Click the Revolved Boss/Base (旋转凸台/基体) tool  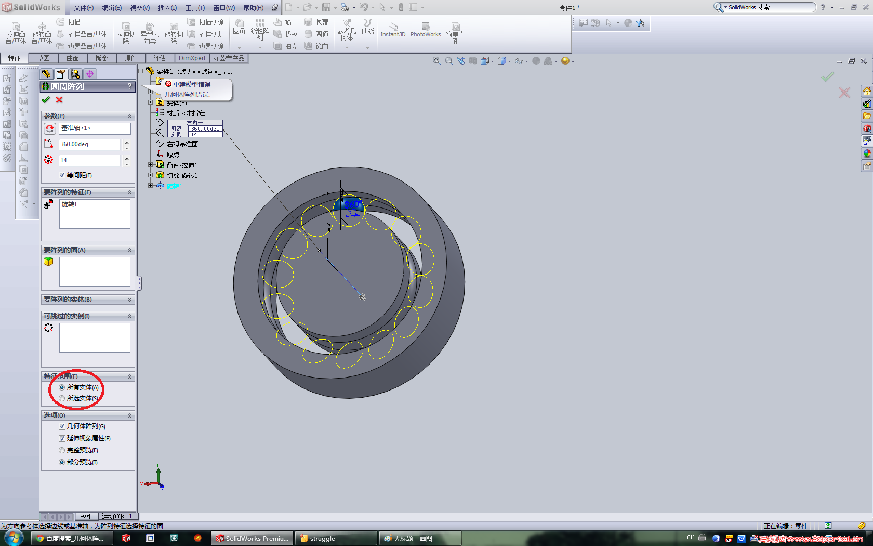tap(42, 33)
